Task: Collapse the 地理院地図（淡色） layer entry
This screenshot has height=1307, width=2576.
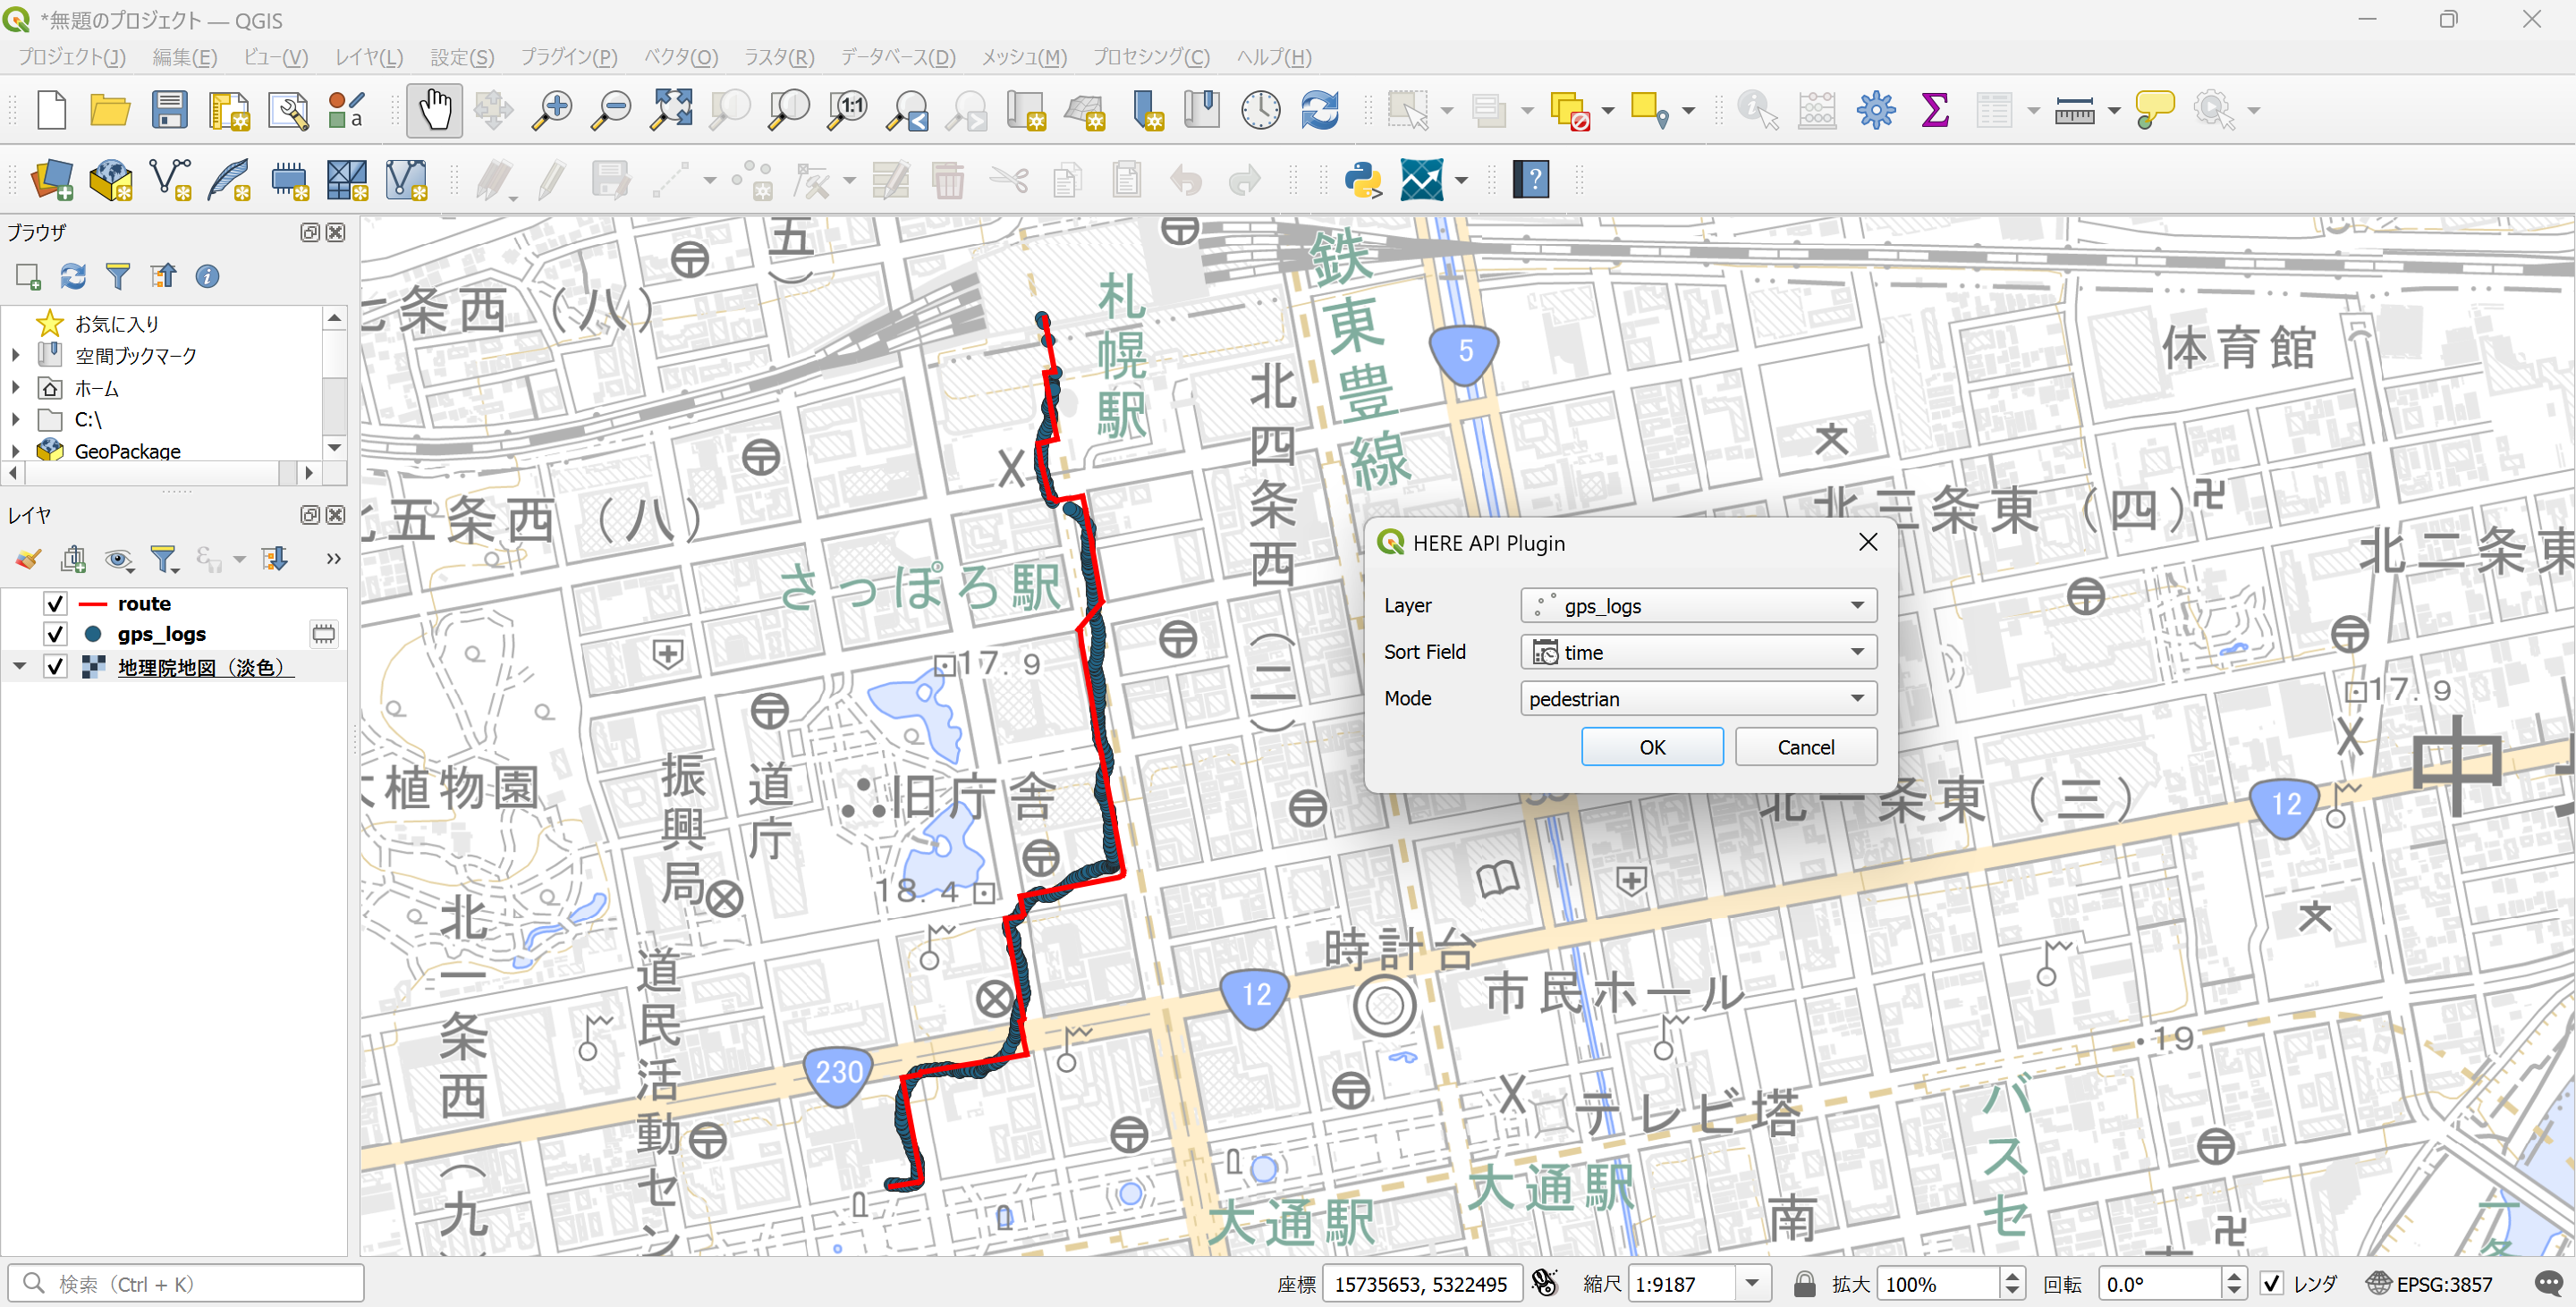Action: pos(18,665)
